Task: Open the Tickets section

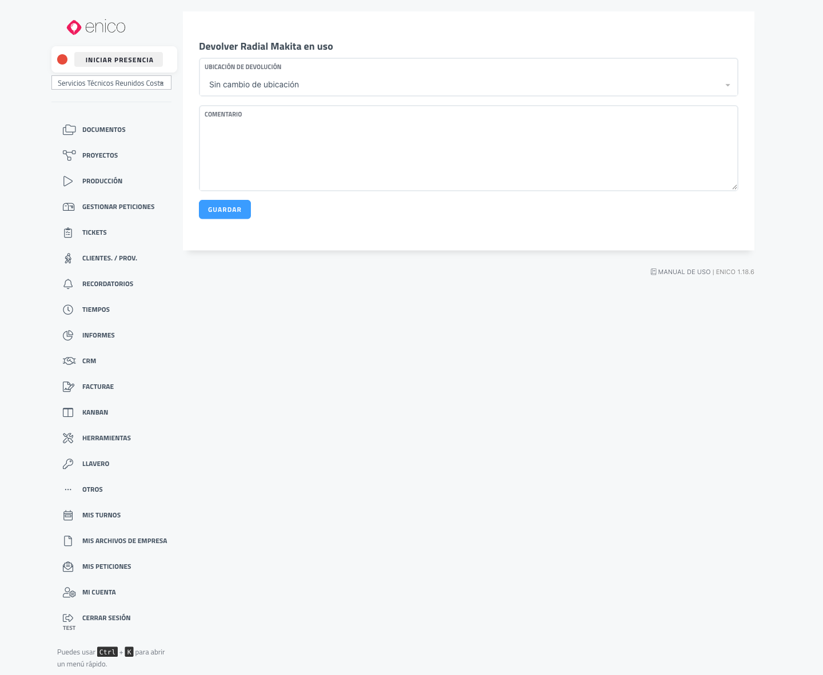Action: [x=94, y=232]
